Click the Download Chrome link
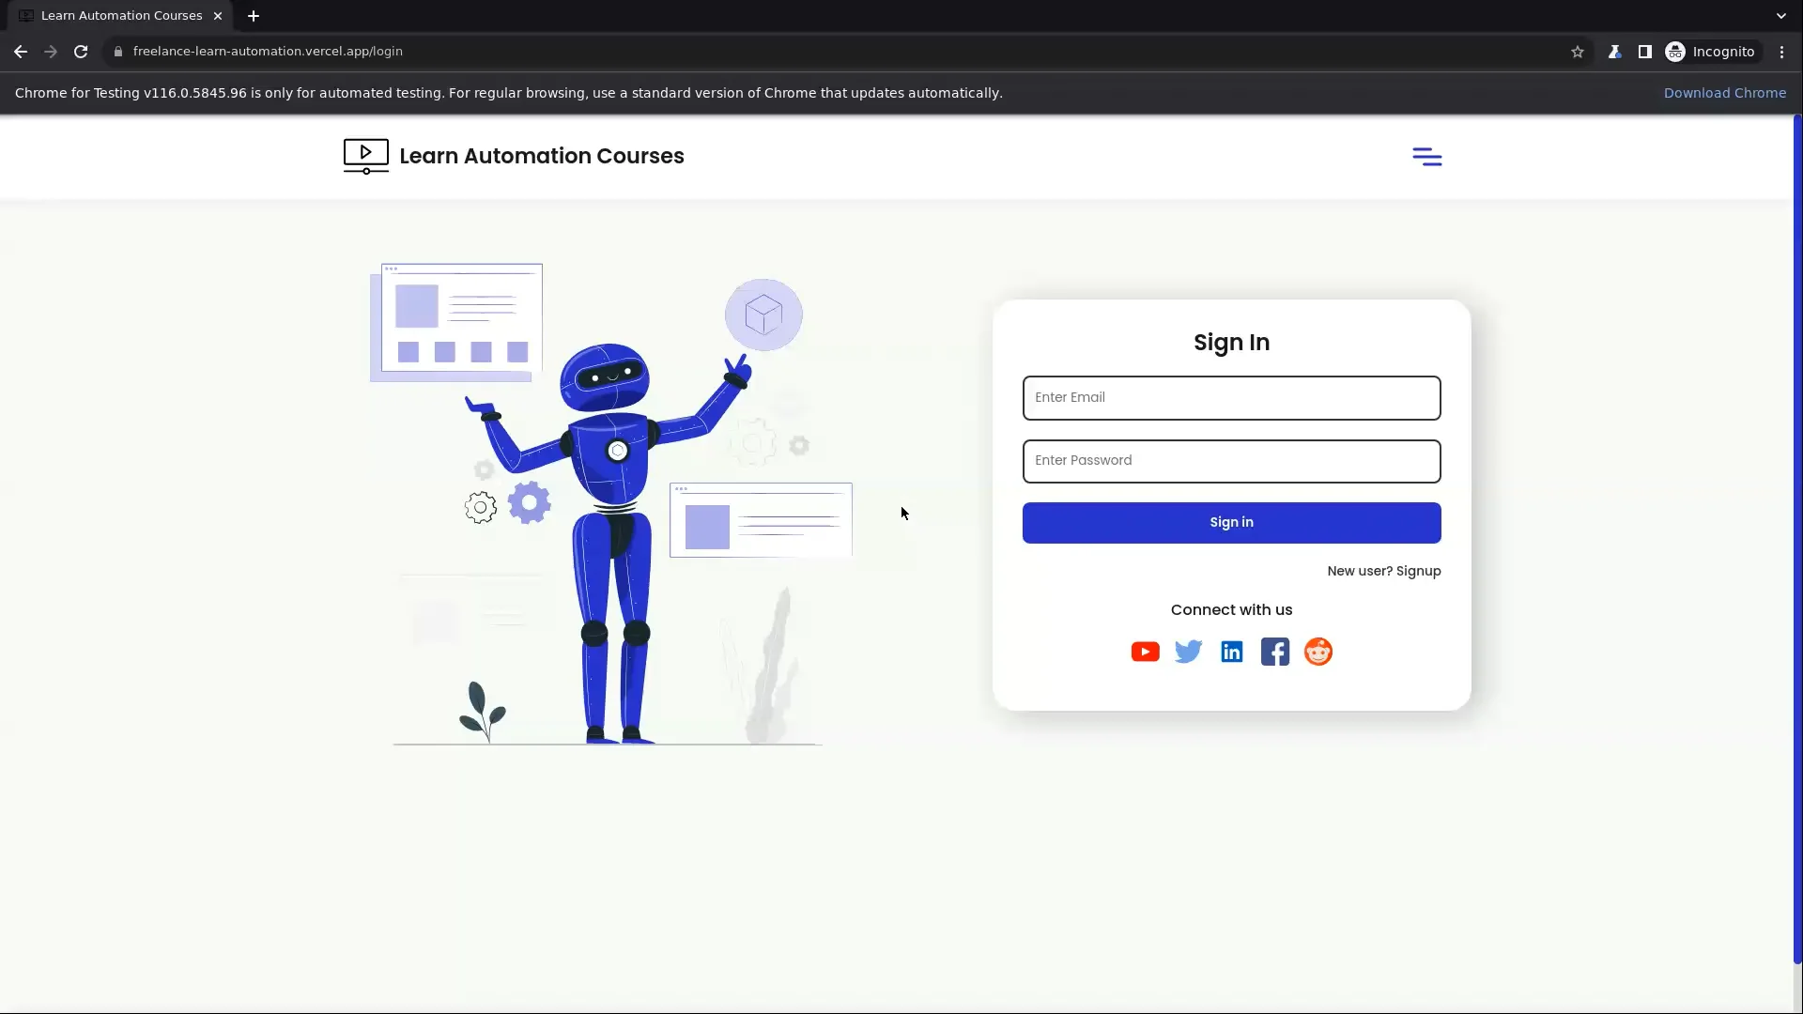The width and height of the screenshot is (1803, 1014). pos(1725,92)
